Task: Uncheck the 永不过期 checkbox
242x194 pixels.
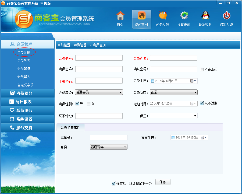Action: 202,103
